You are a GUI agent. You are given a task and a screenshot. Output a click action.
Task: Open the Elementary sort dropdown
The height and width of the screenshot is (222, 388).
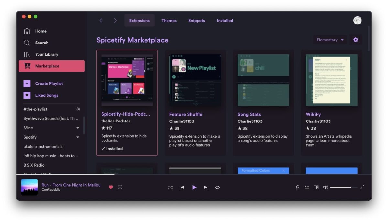click(330, 40)
